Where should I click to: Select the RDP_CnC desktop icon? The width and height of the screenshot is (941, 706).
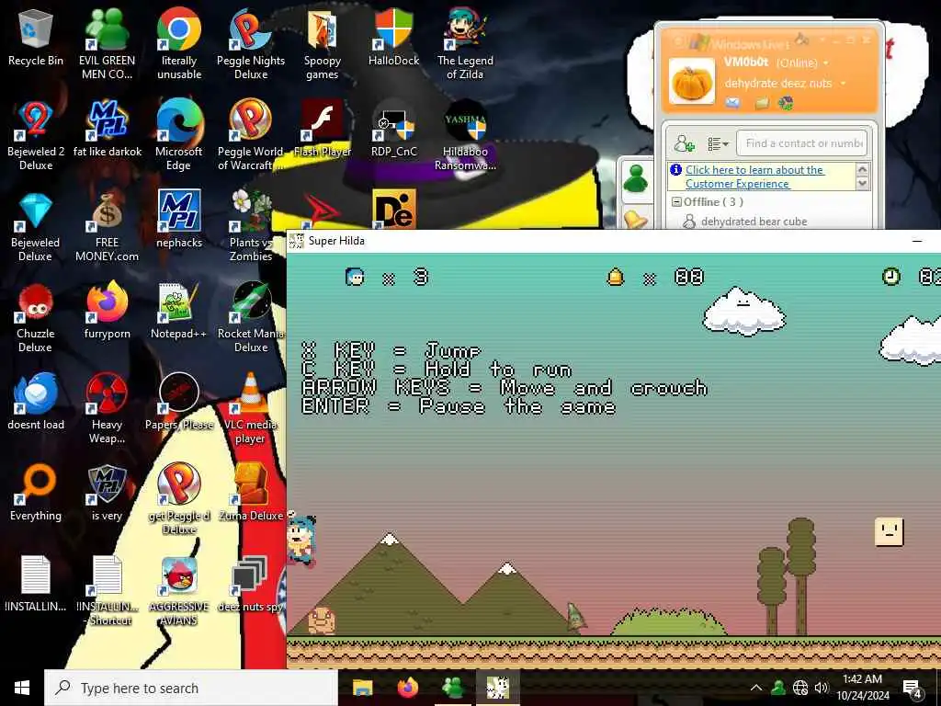click(393, 129)
